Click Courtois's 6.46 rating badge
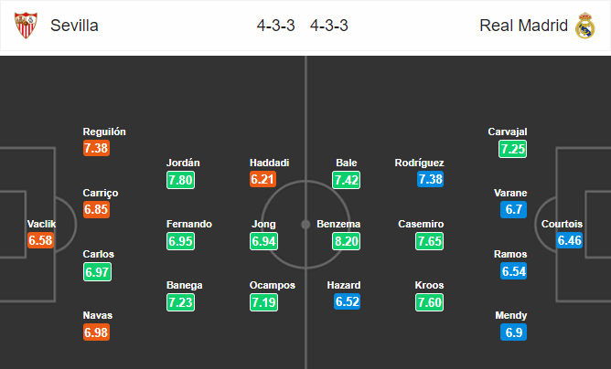The width and height of the screenshot is (611, 369). [571, 241]
